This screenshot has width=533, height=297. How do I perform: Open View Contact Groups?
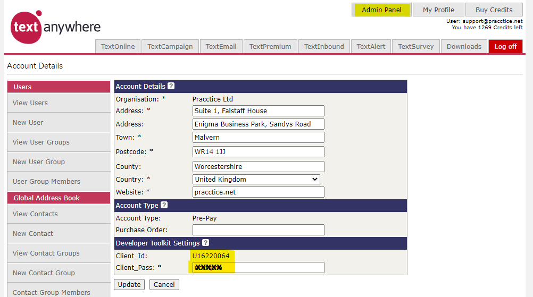(x=59, y=253)
